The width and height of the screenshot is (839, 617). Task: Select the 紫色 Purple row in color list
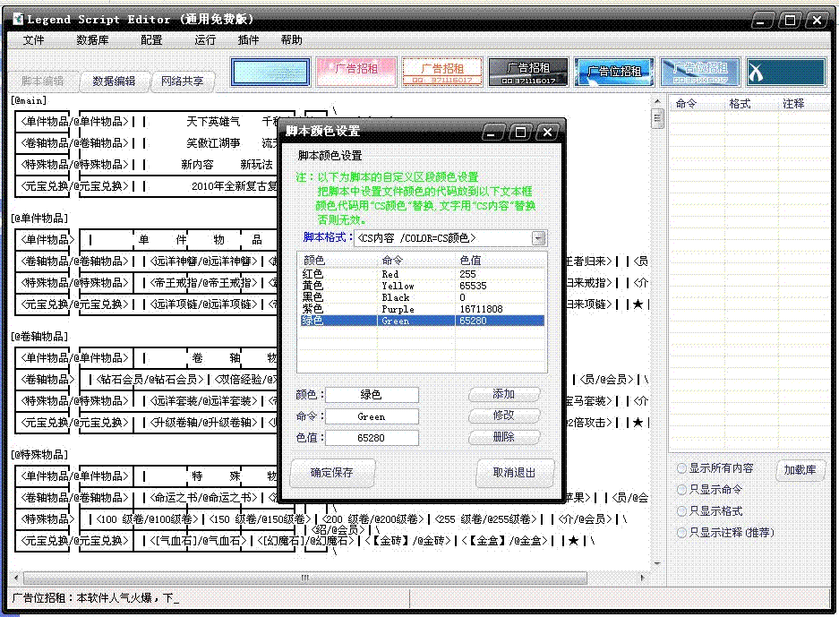click(x=421, y=309)
